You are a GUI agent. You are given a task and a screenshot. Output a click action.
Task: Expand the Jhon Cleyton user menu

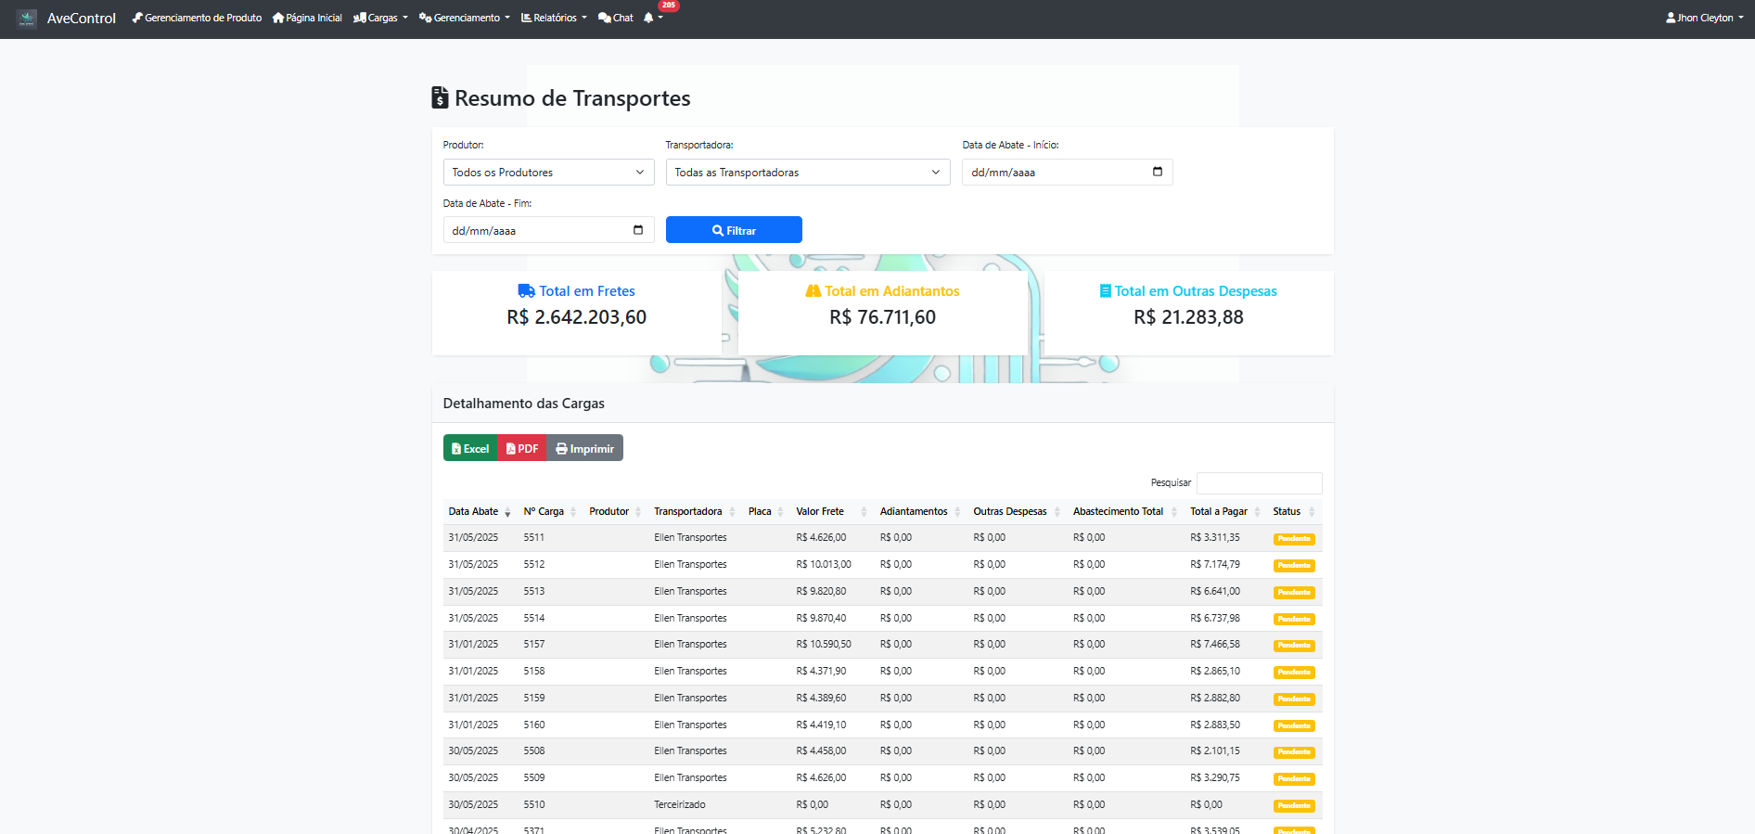pyautogui.click(x=1704, y=19)
